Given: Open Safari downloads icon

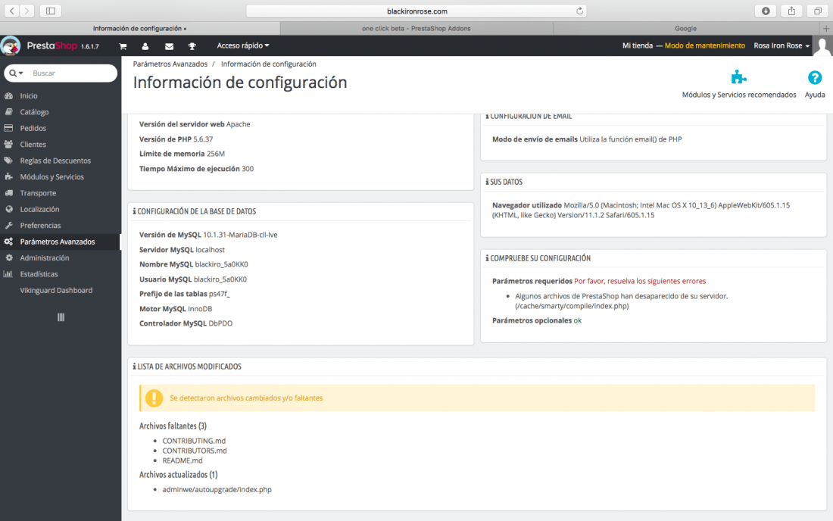Looking at the screenshot, I should [x=766, y=11].
